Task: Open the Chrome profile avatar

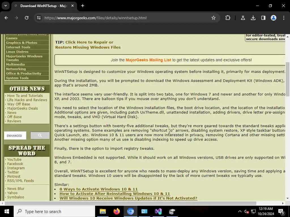Action: (274, 18)
